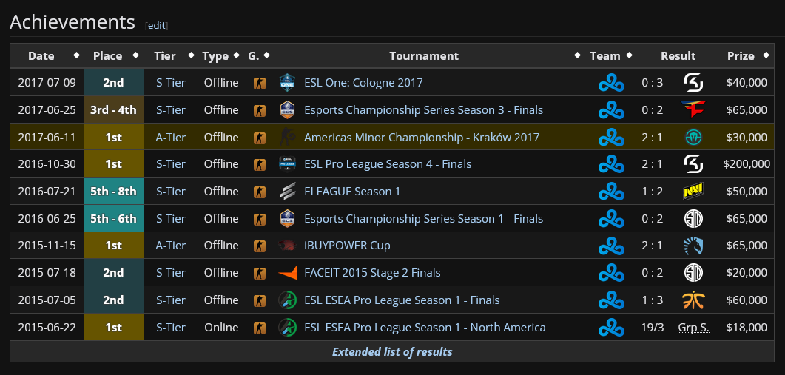Click FACEIT logo beside FACEIT 2015 Stage 2 Finals

(288, 273)
